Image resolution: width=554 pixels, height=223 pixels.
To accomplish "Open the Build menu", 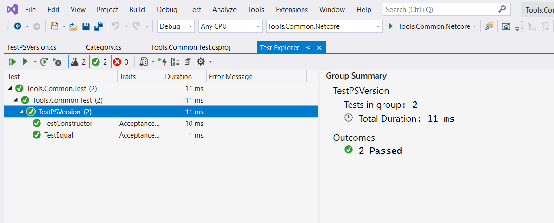I will (x=137, y=10).
